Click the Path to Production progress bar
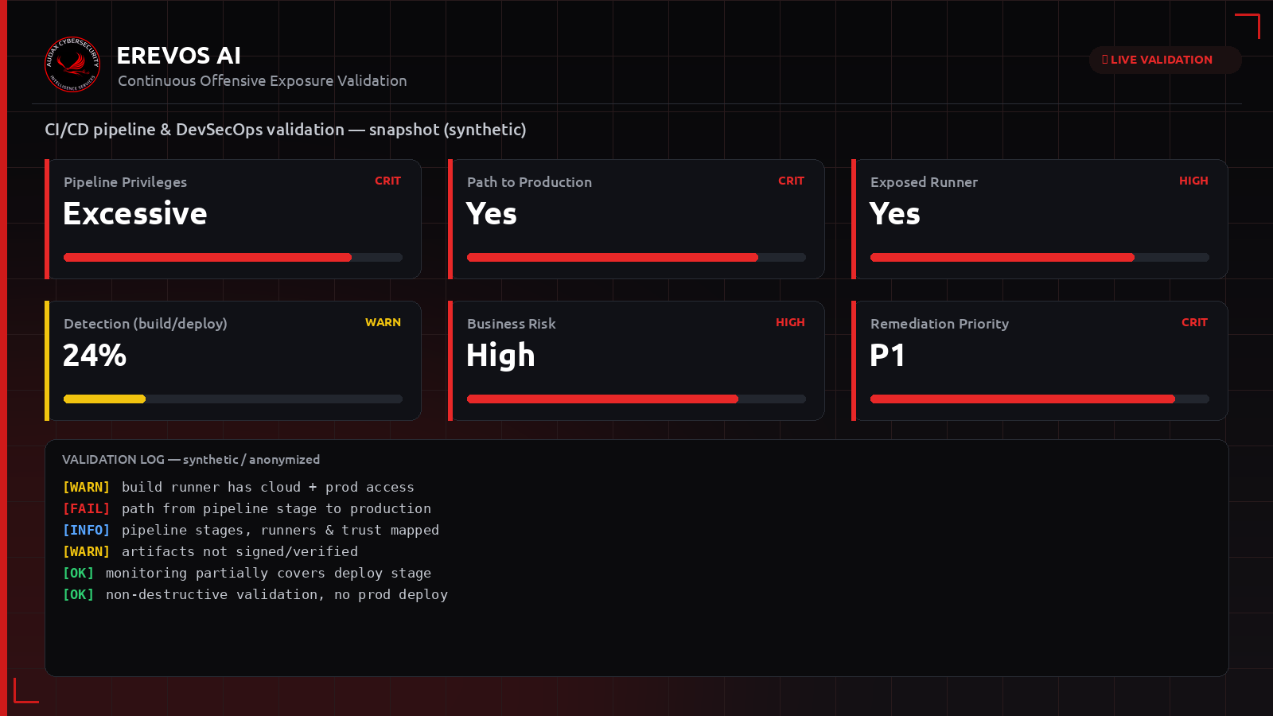Screen dimensions: 1273x716 click(x=636, y=258)
